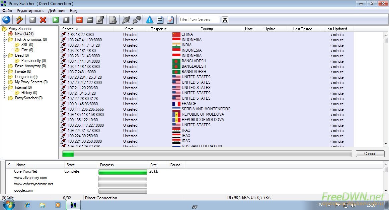Viewport: 389px width, 210px height.
Task: Click the export document arrow icon
Action: click(x=113, y=20)
